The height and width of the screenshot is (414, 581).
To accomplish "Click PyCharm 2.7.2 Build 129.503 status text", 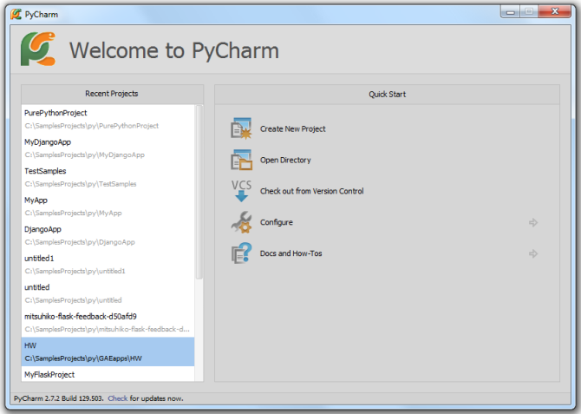I will pyautogui.click(x=59, y=398).
